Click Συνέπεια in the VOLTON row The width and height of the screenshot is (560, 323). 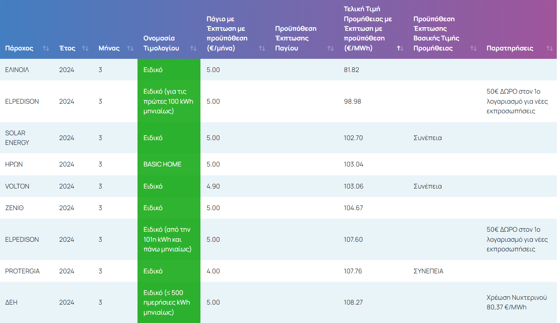427,186
